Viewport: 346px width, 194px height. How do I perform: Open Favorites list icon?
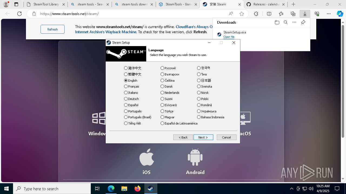pyautogui.click(x=281, y=14)
